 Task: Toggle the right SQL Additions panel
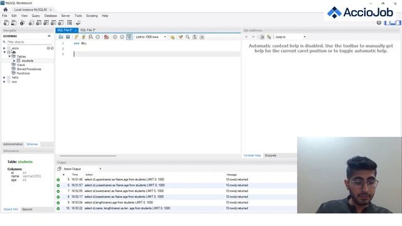398,23
